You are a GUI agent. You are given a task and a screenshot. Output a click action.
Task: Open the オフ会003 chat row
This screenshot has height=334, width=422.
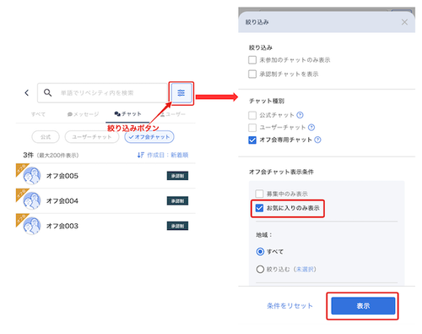[x=105, y=226]
